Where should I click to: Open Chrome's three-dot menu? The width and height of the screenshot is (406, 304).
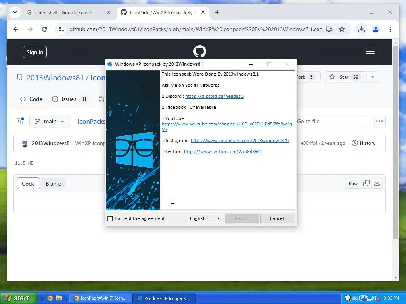(390, 29)
